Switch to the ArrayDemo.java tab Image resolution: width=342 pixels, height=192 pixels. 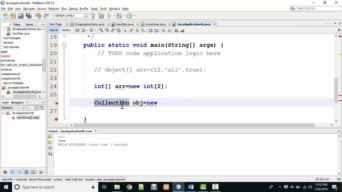click(x=155, y=24)
